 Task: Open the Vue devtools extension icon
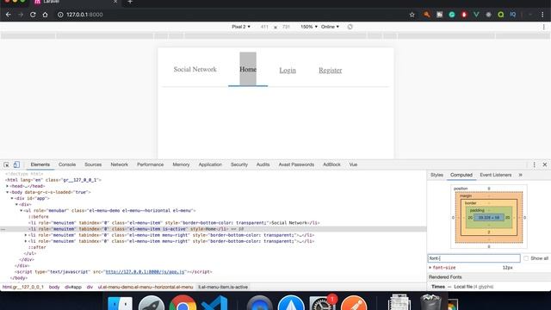(476, 15)
